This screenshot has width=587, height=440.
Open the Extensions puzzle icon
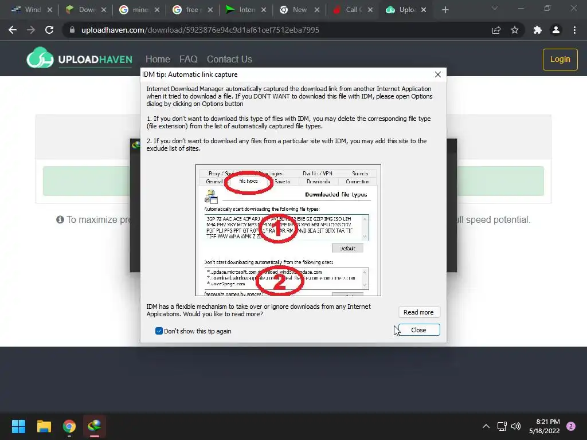coord(538,30)
